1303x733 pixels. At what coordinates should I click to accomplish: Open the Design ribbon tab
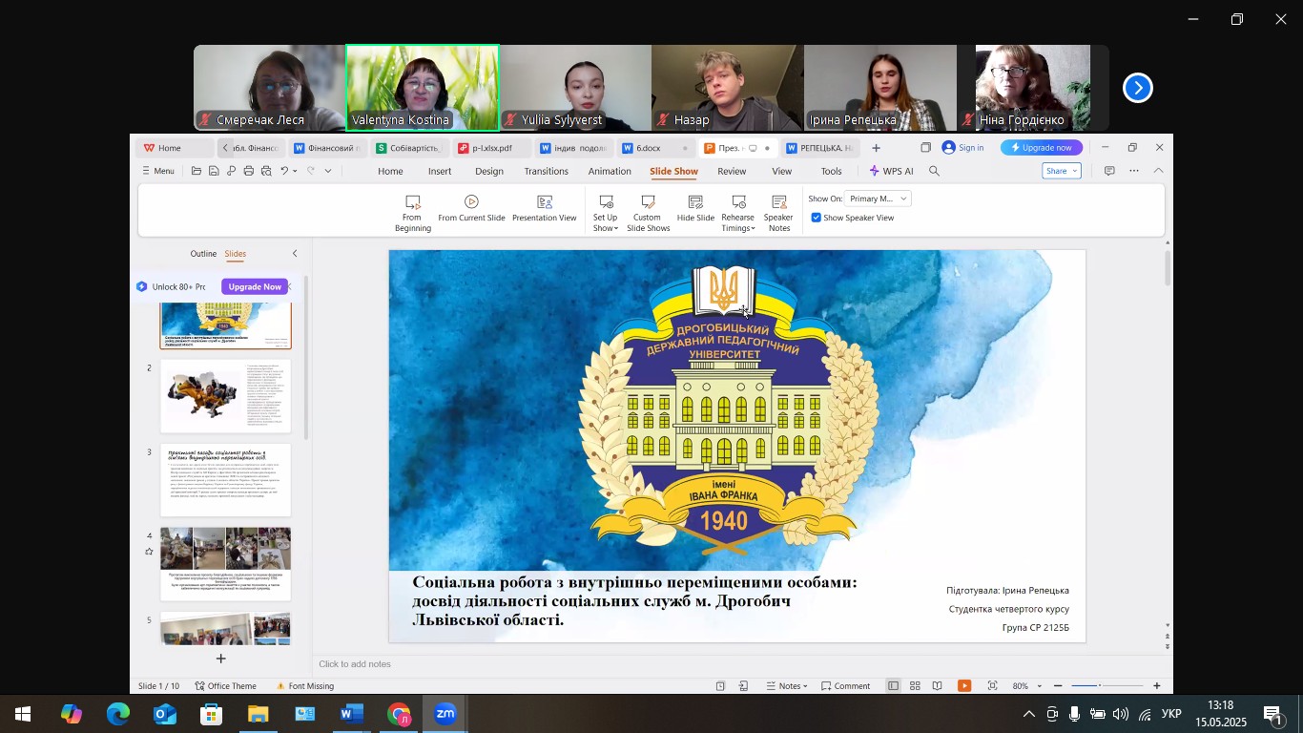tap(488, 172)
